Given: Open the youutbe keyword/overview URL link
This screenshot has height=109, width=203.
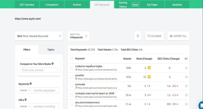Looking at the screenshot, I should click(97, 79).
